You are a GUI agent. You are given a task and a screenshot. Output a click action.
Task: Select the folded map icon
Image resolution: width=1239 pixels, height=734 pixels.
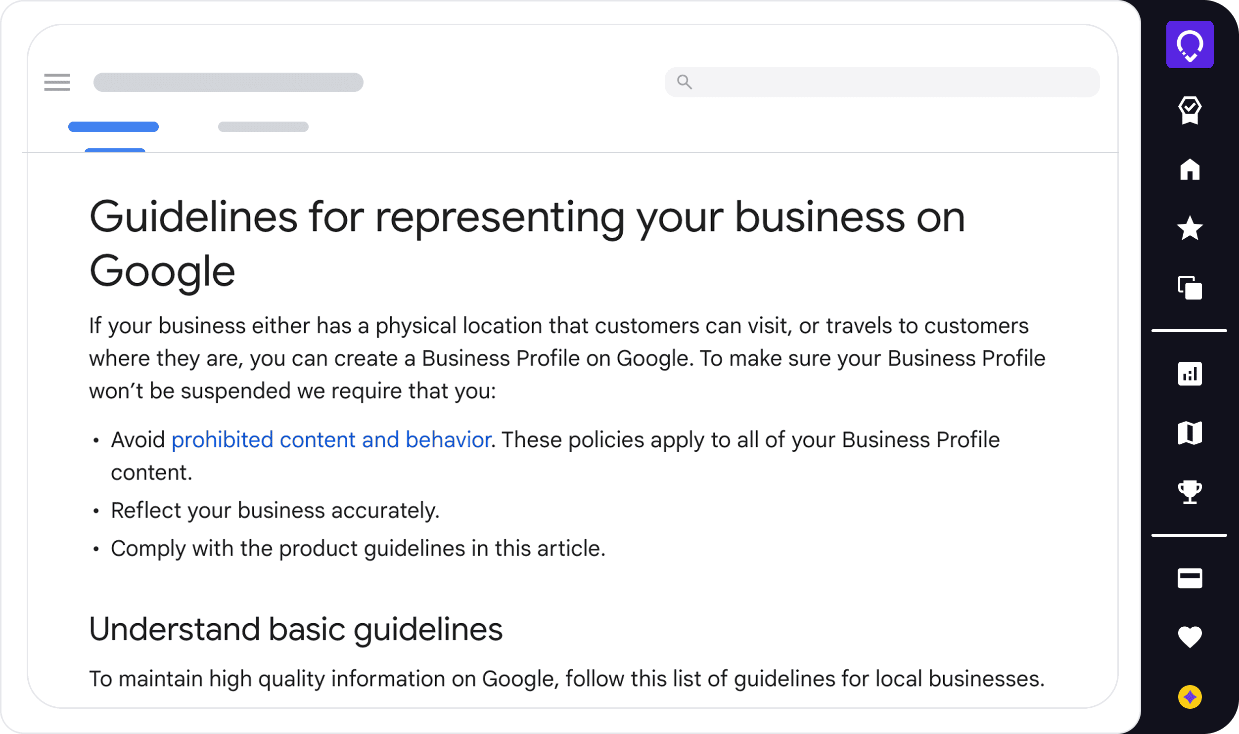pyautogui.click(x=1190, y=433)
